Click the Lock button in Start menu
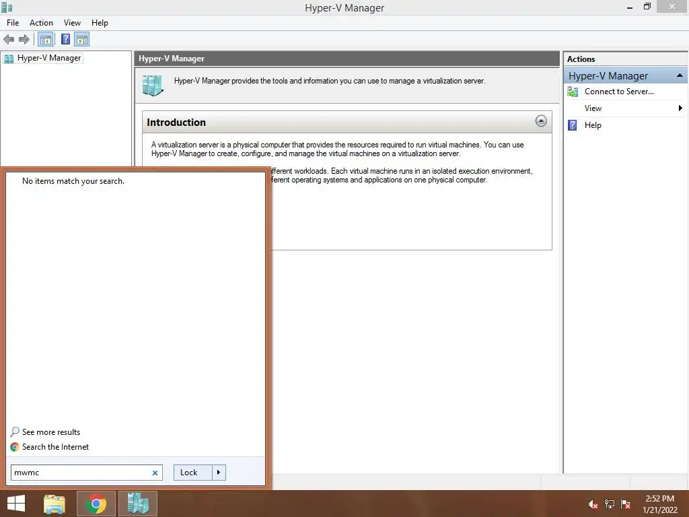Screen dimensions: 689x517 click(x=193, y=473)
